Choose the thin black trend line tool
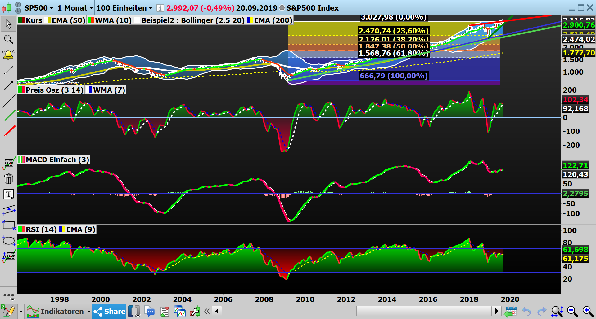 tap(8, 101)
